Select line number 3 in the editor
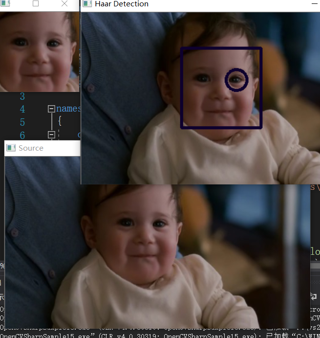320x338 pixels. [22, 96]
